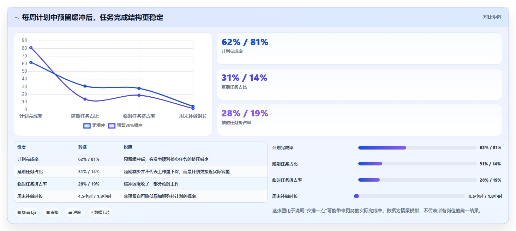
Task: Click the 预留20%缓冲 data point at 81
Action: [31, 48]
